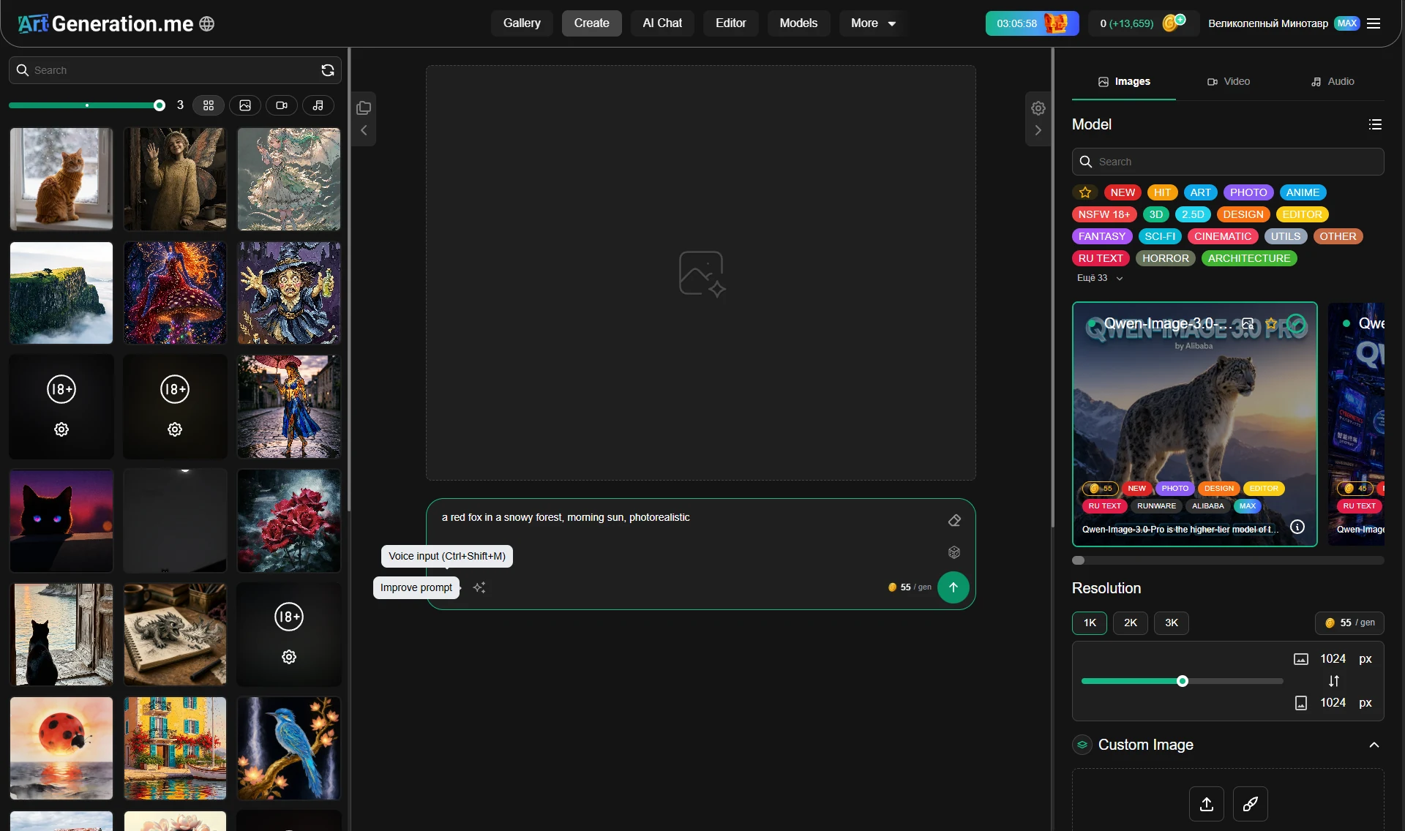Open the orange cat in snow thumbnail
Viewport: 1405px width, 831px height.
click(61, 179)
